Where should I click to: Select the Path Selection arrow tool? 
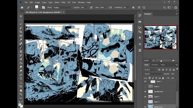(x=21, y=83)
